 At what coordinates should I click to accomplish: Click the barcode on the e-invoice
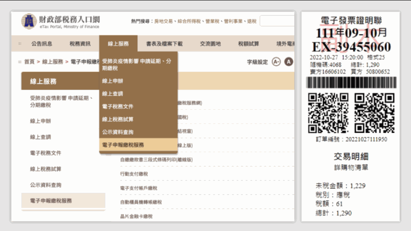tap(351, 82)
